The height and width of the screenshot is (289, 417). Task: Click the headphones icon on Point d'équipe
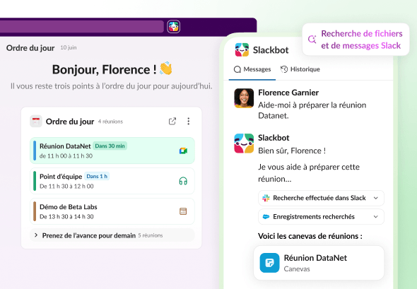[183, 181]
